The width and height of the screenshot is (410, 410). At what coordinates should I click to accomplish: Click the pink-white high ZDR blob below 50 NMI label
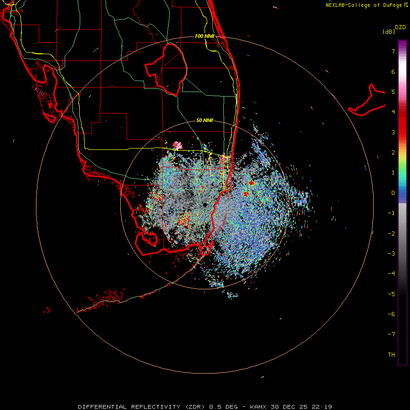click(178, 145)
